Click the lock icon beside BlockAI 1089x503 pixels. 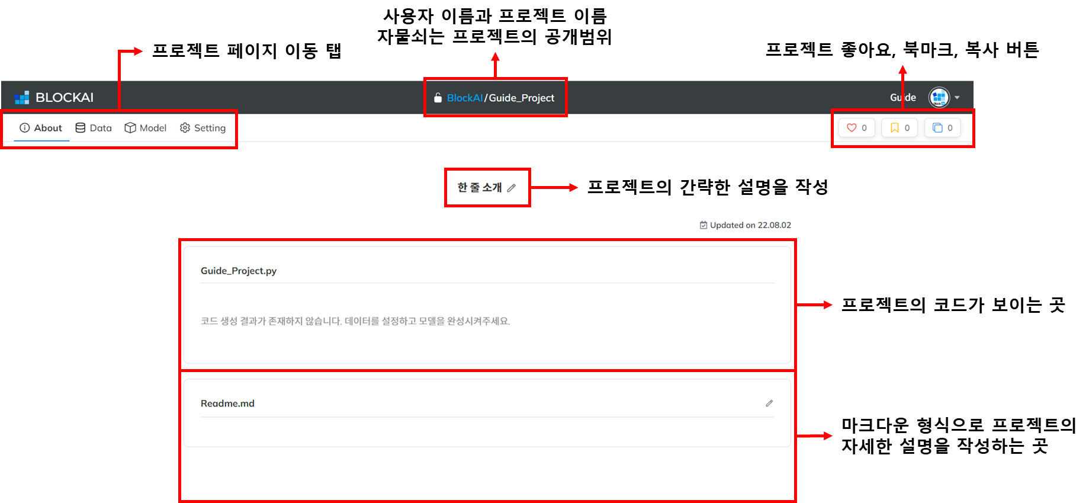point(438,98)
